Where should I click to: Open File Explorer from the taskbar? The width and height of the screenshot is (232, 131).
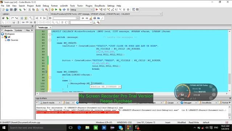tap(87, 128)
